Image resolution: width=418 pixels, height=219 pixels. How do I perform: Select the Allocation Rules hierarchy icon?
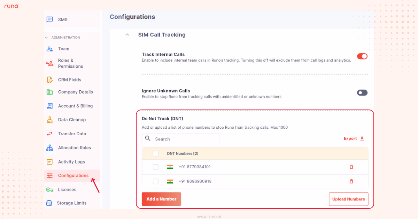click(x=49, y=148)
